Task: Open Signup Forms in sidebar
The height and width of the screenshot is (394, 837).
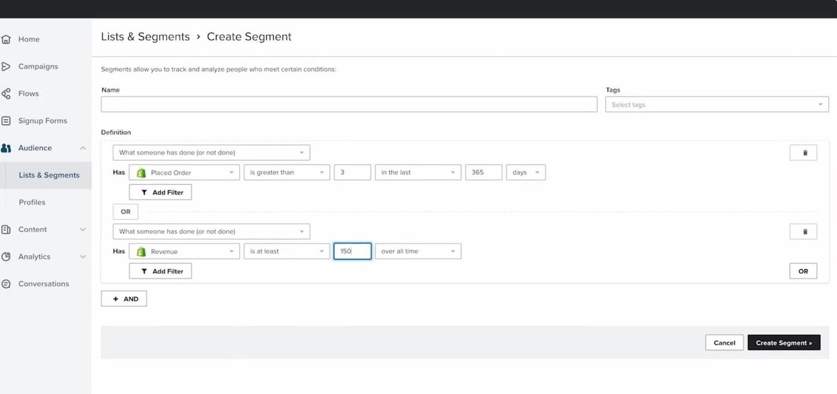Action: pyautogui.click(x=42, y=121)
